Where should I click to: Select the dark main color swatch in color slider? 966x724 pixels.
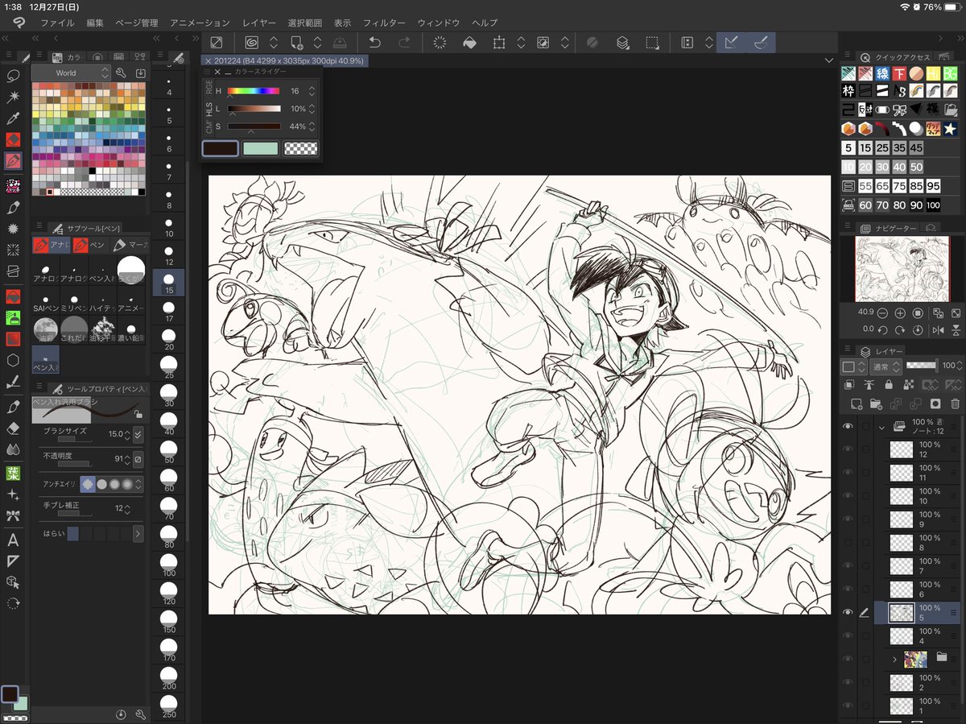click(220, 148)
